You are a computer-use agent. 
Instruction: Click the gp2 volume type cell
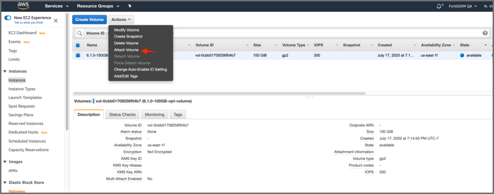click(286, 55)
